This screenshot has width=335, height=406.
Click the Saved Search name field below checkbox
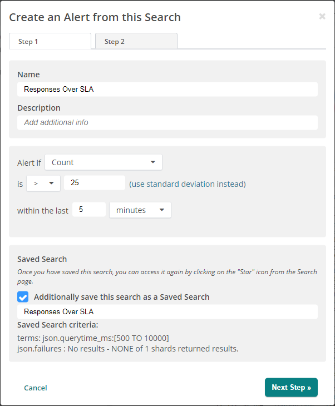point(167,311)
